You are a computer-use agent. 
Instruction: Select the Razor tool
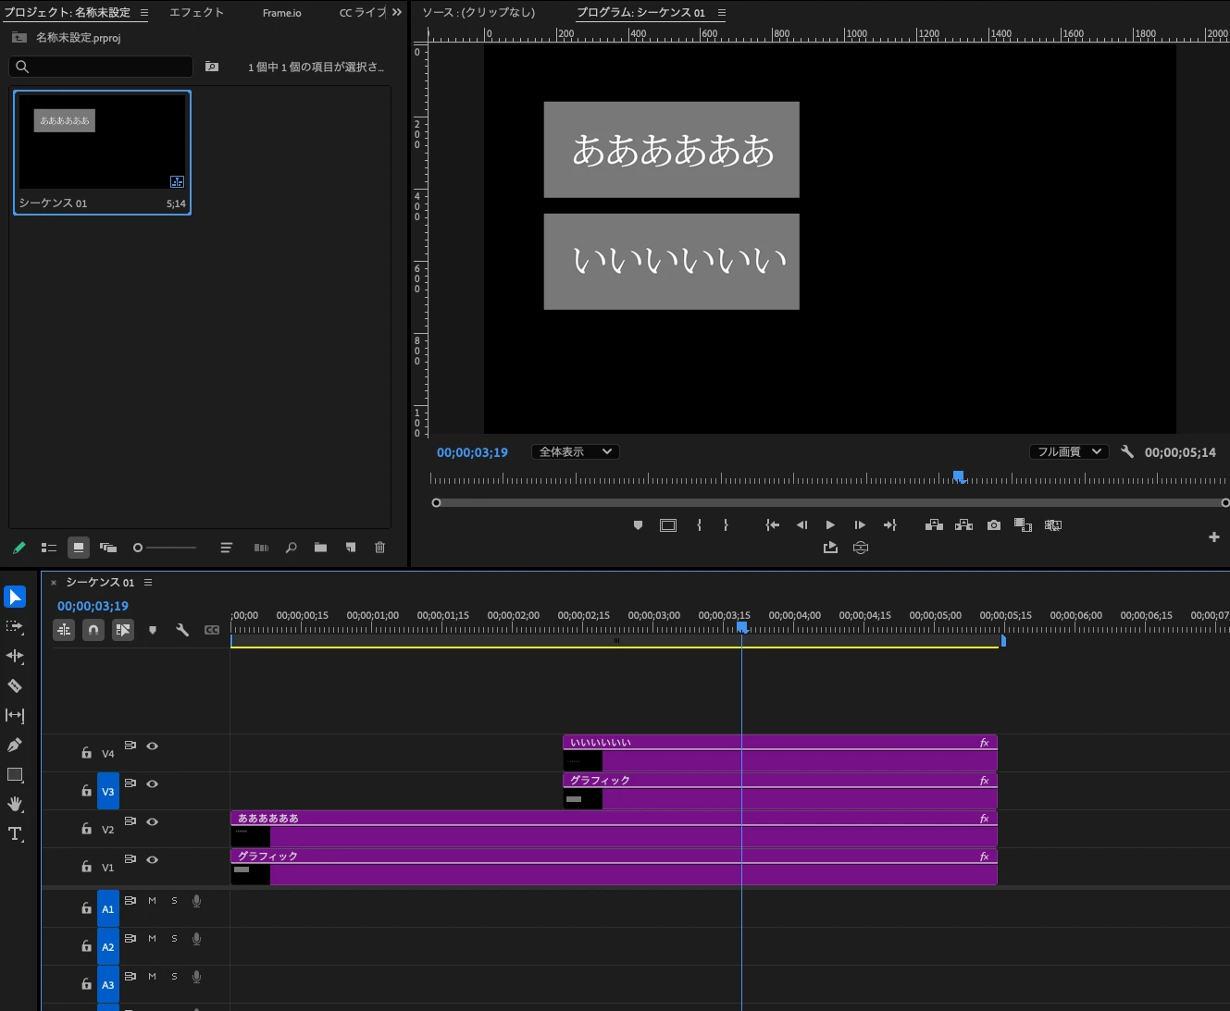pyautogui.click(x=15, y=685)
